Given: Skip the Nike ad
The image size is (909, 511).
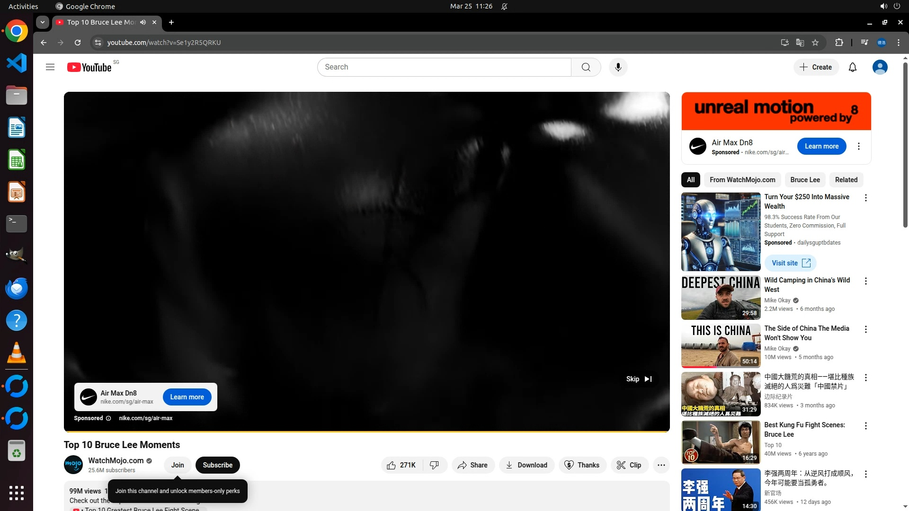Looking at the screenshot, I should coord(639,379).
